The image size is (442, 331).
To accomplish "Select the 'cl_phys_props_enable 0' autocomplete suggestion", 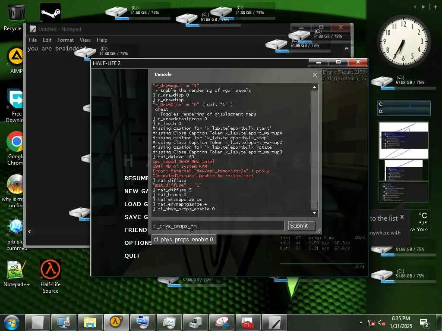I will [183, 240].
